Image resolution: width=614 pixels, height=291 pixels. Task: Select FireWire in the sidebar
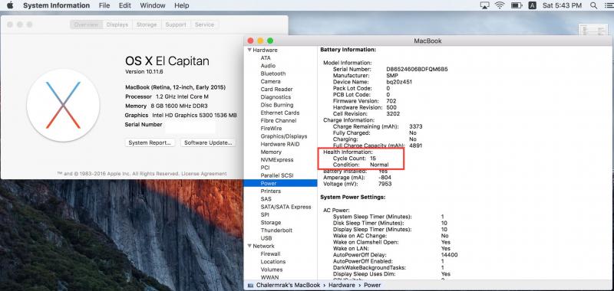tap(271, 128)
